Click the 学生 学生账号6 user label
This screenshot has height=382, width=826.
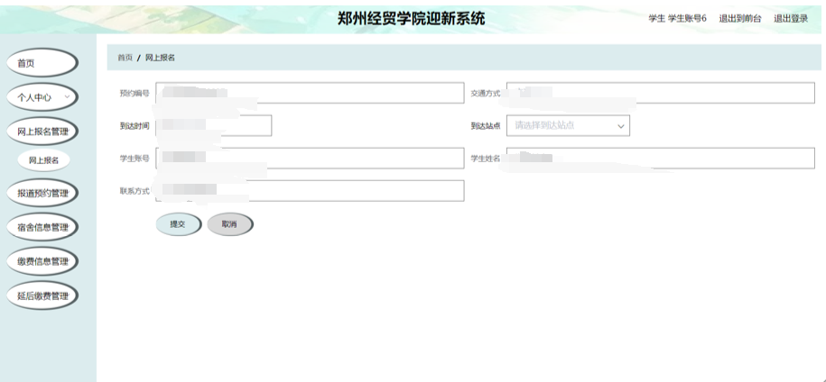[677, 18]
